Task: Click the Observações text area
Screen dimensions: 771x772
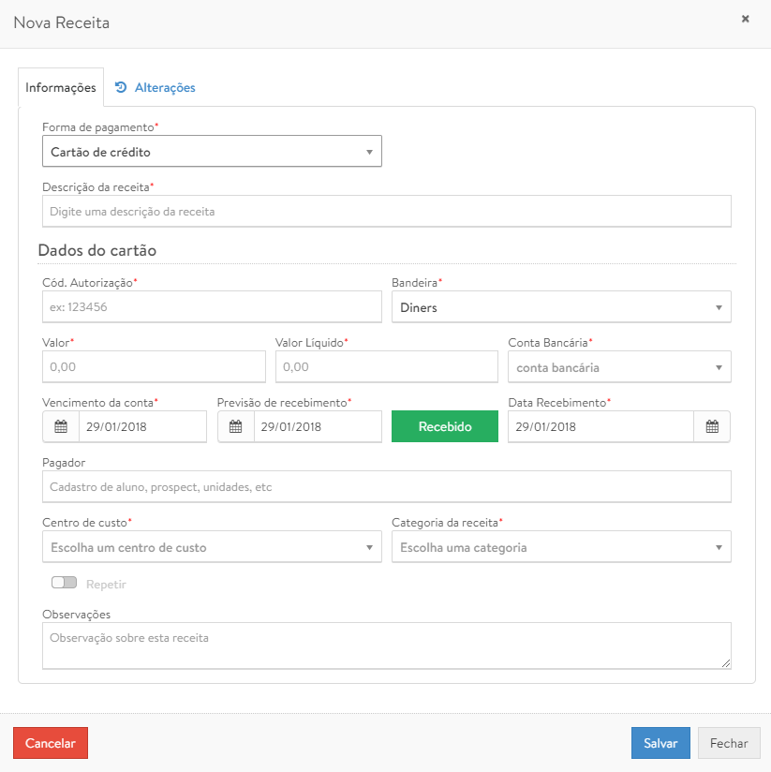Action: (386, 646)
